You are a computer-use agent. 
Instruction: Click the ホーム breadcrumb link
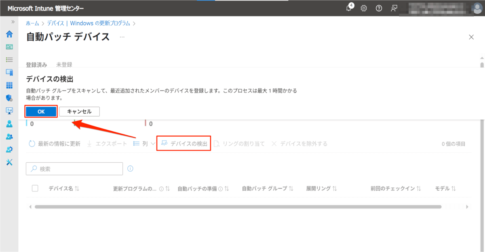coord(32,23)
